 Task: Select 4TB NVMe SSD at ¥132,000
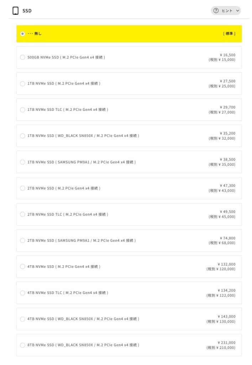pyautogui.click(x=23, y=267)
